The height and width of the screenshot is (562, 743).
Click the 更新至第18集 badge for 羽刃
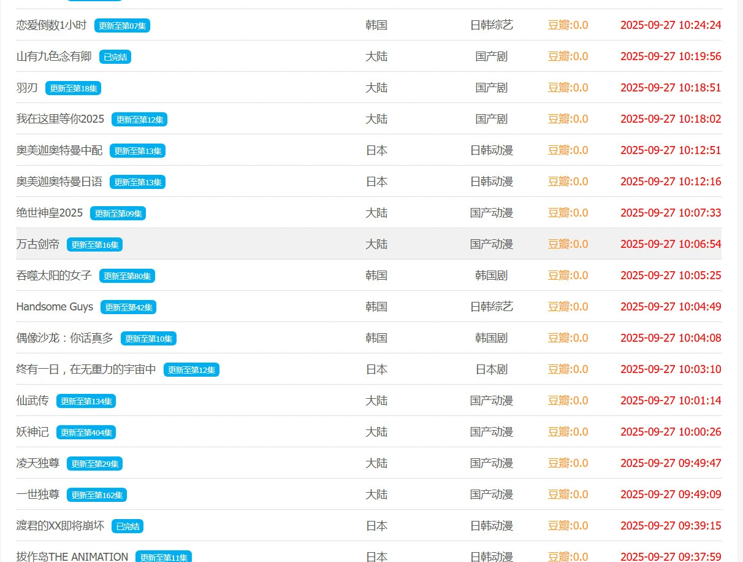tap(73, 88)
